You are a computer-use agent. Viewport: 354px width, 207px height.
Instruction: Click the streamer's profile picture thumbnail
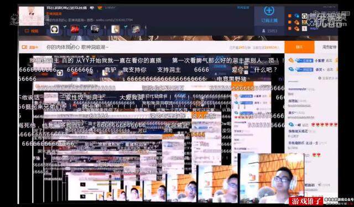pos(32,16)
